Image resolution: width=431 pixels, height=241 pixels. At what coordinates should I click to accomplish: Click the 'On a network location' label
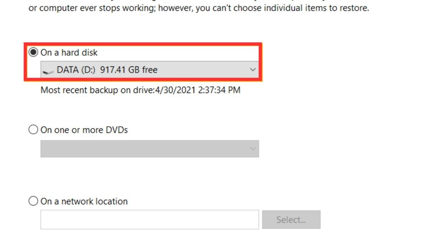tap(84, 201)
